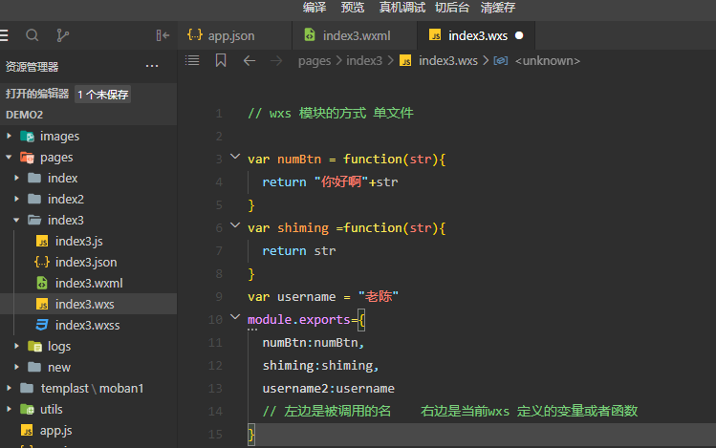Viewport: 716px width, 448px height.
Task: Switch to the app.json tab
Action: click(x=230, y=35)
